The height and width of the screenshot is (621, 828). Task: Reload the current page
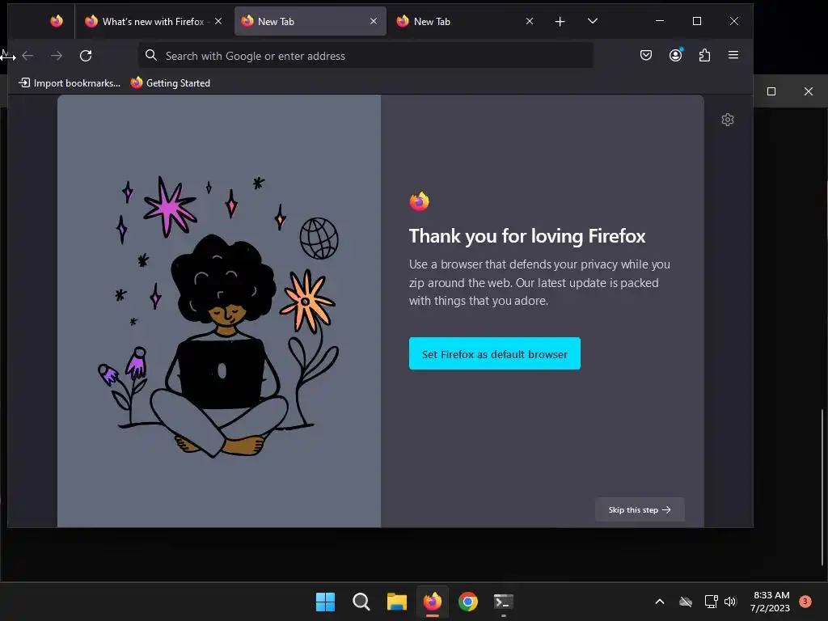[x=86, y=56]
